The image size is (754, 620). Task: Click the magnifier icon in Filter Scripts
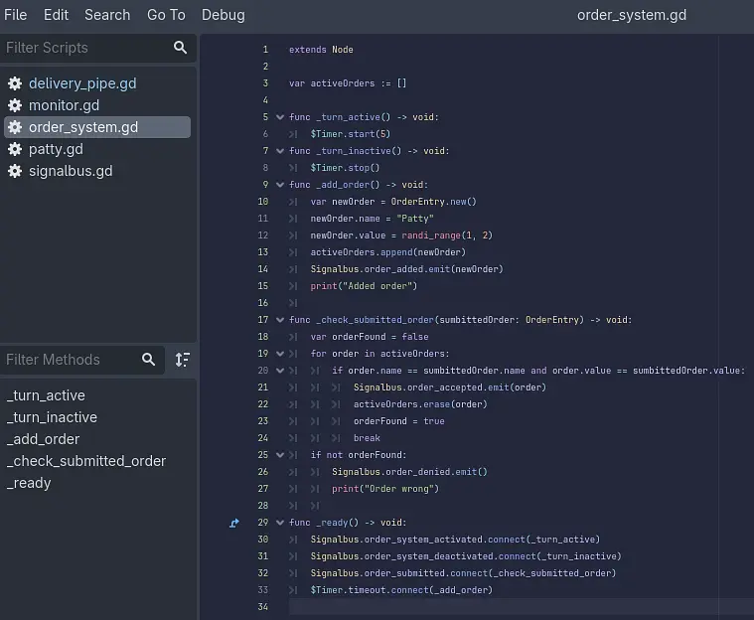180,48
